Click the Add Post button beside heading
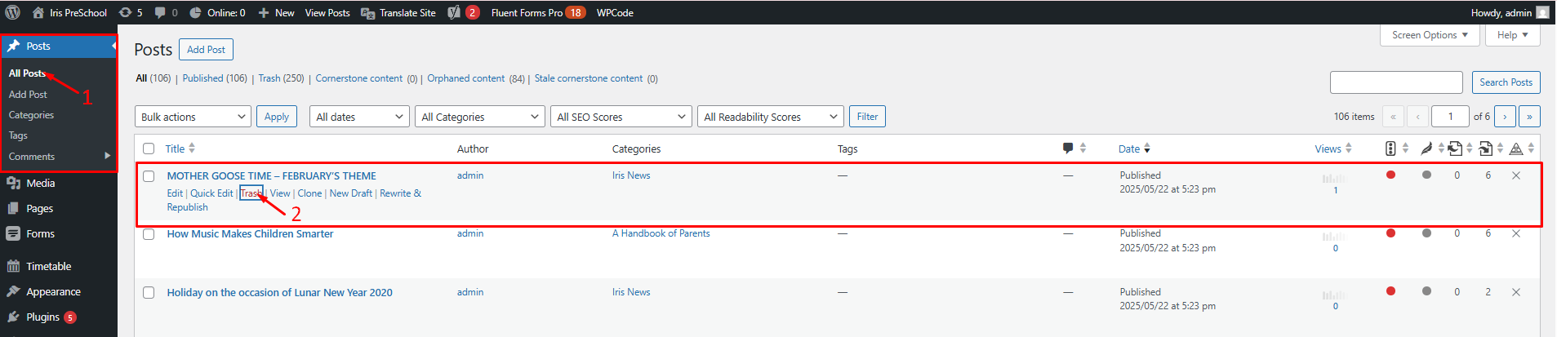 click(206, 50)
